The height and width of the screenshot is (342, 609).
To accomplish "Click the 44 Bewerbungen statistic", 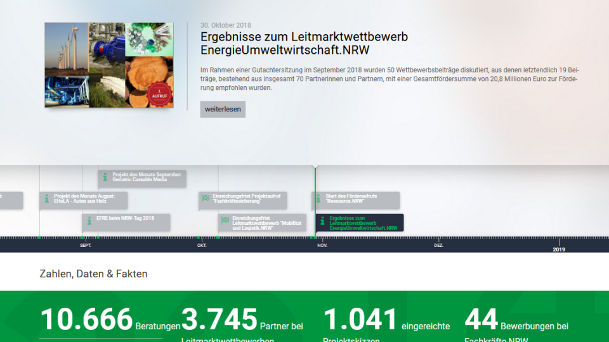I will click(x=516, y=324).
